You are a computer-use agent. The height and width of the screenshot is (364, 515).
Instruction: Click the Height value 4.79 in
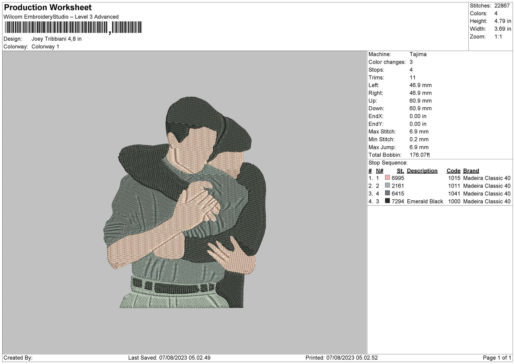coord(503,21)
